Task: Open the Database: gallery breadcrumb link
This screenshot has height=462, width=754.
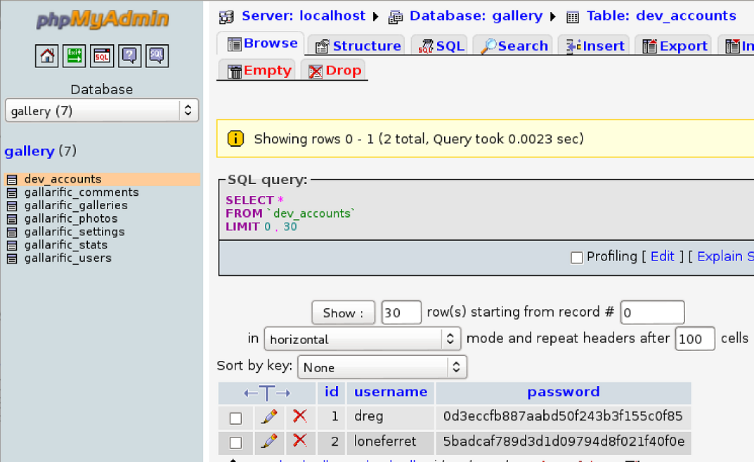Action: click(476, 16)
